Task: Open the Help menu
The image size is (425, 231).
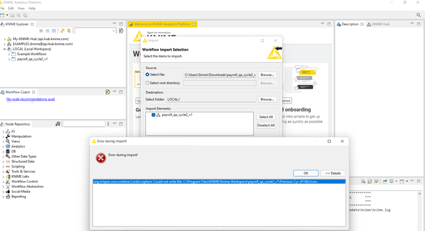Action: [32, 9]
